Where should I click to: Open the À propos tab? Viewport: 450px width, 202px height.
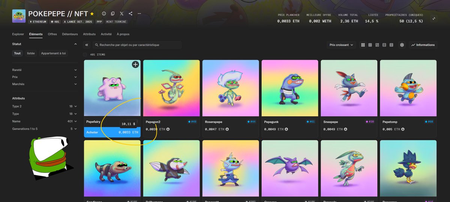pyautogui.click(x=123, y=34)
